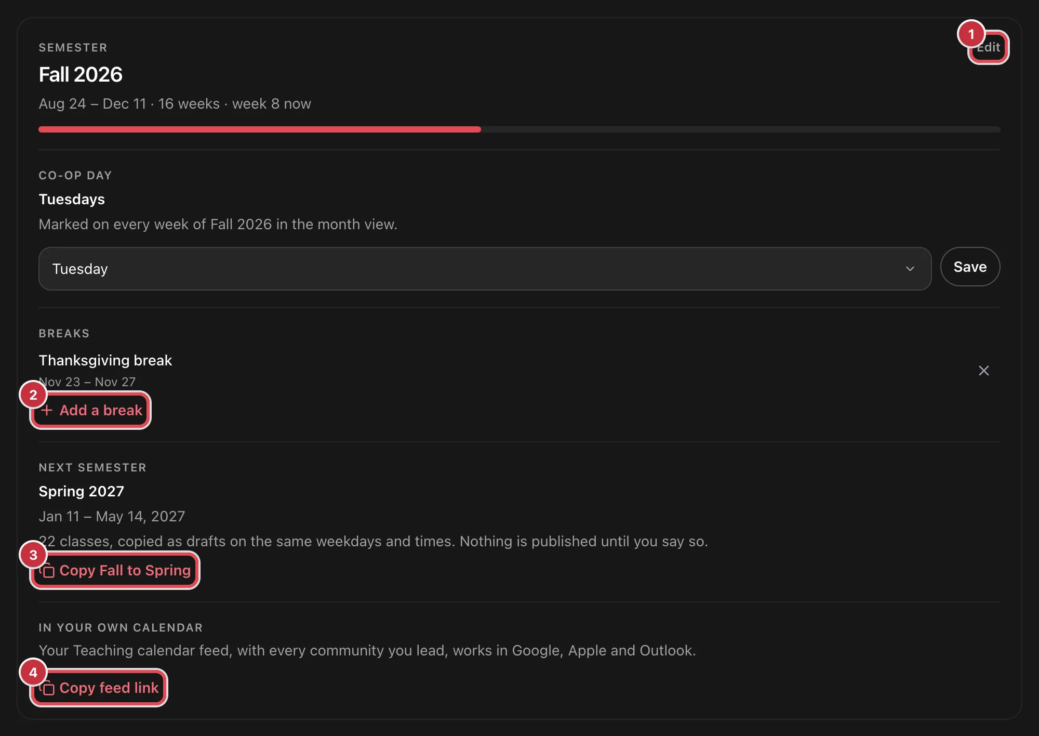Click the Thanksgiving break name
This screenshot has width=1039, height=736.
pos(105,360)
